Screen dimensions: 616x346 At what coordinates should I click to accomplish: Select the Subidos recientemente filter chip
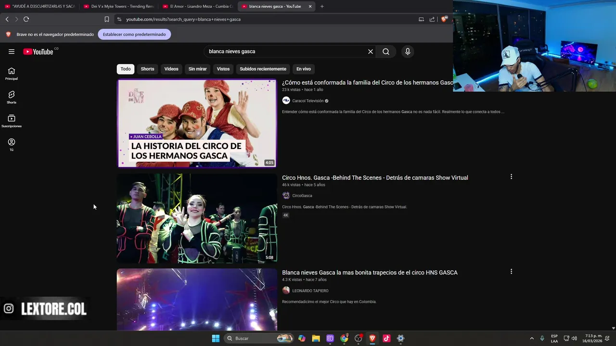coord(263,69)
